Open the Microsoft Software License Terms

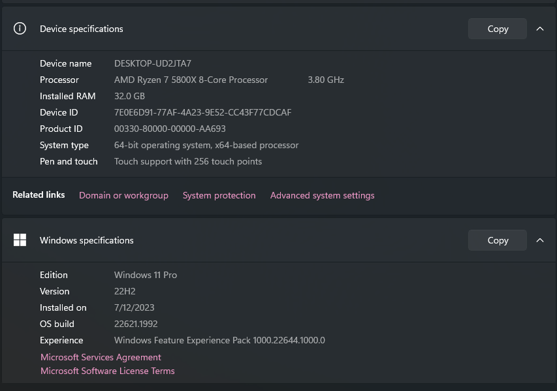coord(107,371)
